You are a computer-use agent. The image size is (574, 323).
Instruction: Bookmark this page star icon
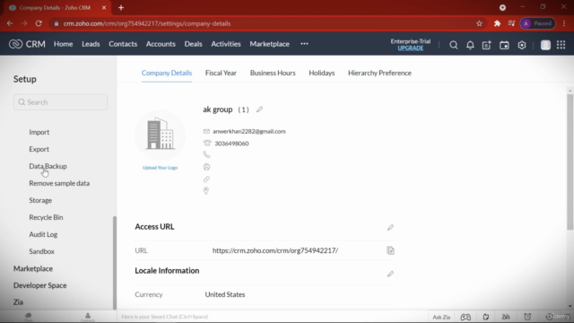479,23
